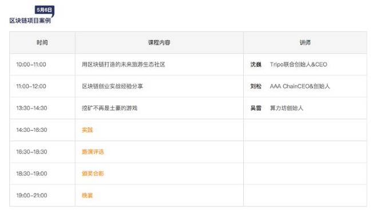
Task: Click the orange 实践 link
Action: pos(88,130)
